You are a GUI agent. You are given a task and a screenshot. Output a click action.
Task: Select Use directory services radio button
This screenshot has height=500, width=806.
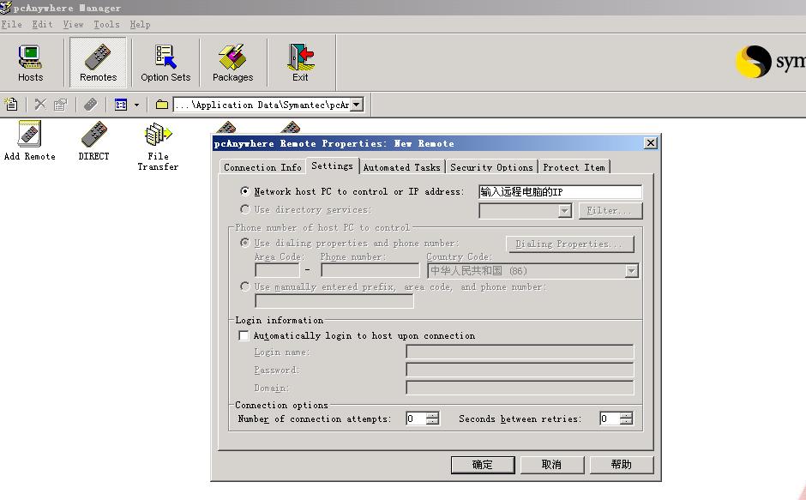245,209
